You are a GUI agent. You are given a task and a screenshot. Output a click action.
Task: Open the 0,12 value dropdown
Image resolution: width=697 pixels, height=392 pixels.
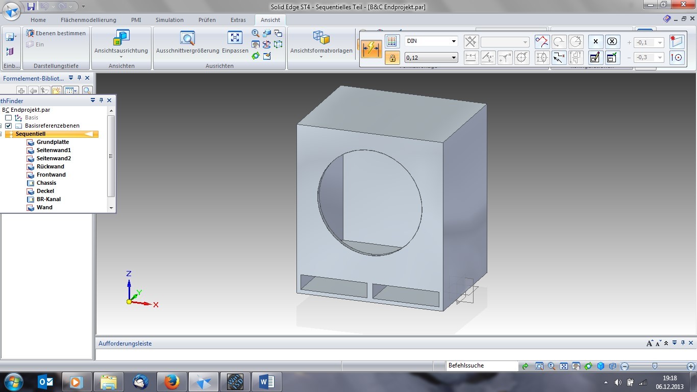point(453,58)
